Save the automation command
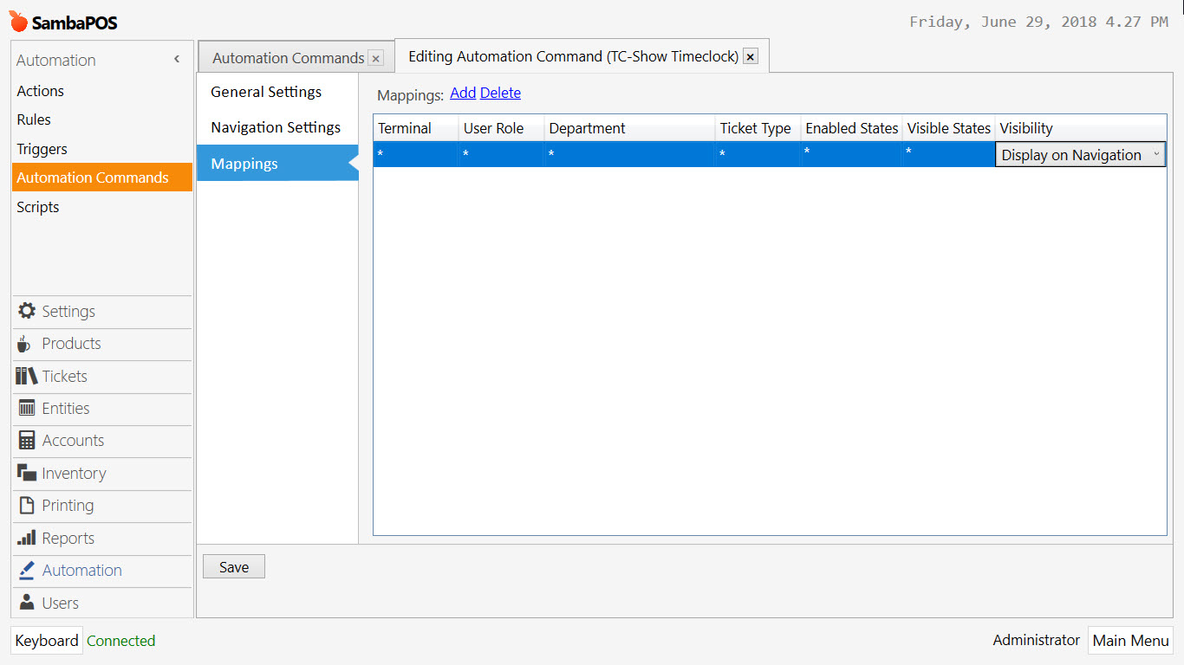1184x665 pixels. [233, 566]
